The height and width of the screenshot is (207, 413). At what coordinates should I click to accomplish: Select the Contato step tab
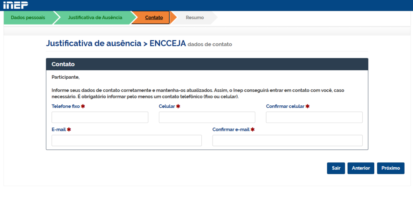point(154,18)
